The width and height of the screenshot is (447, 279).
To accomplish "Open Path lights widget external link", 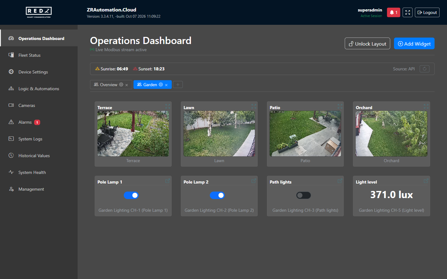I will [340, 181].
